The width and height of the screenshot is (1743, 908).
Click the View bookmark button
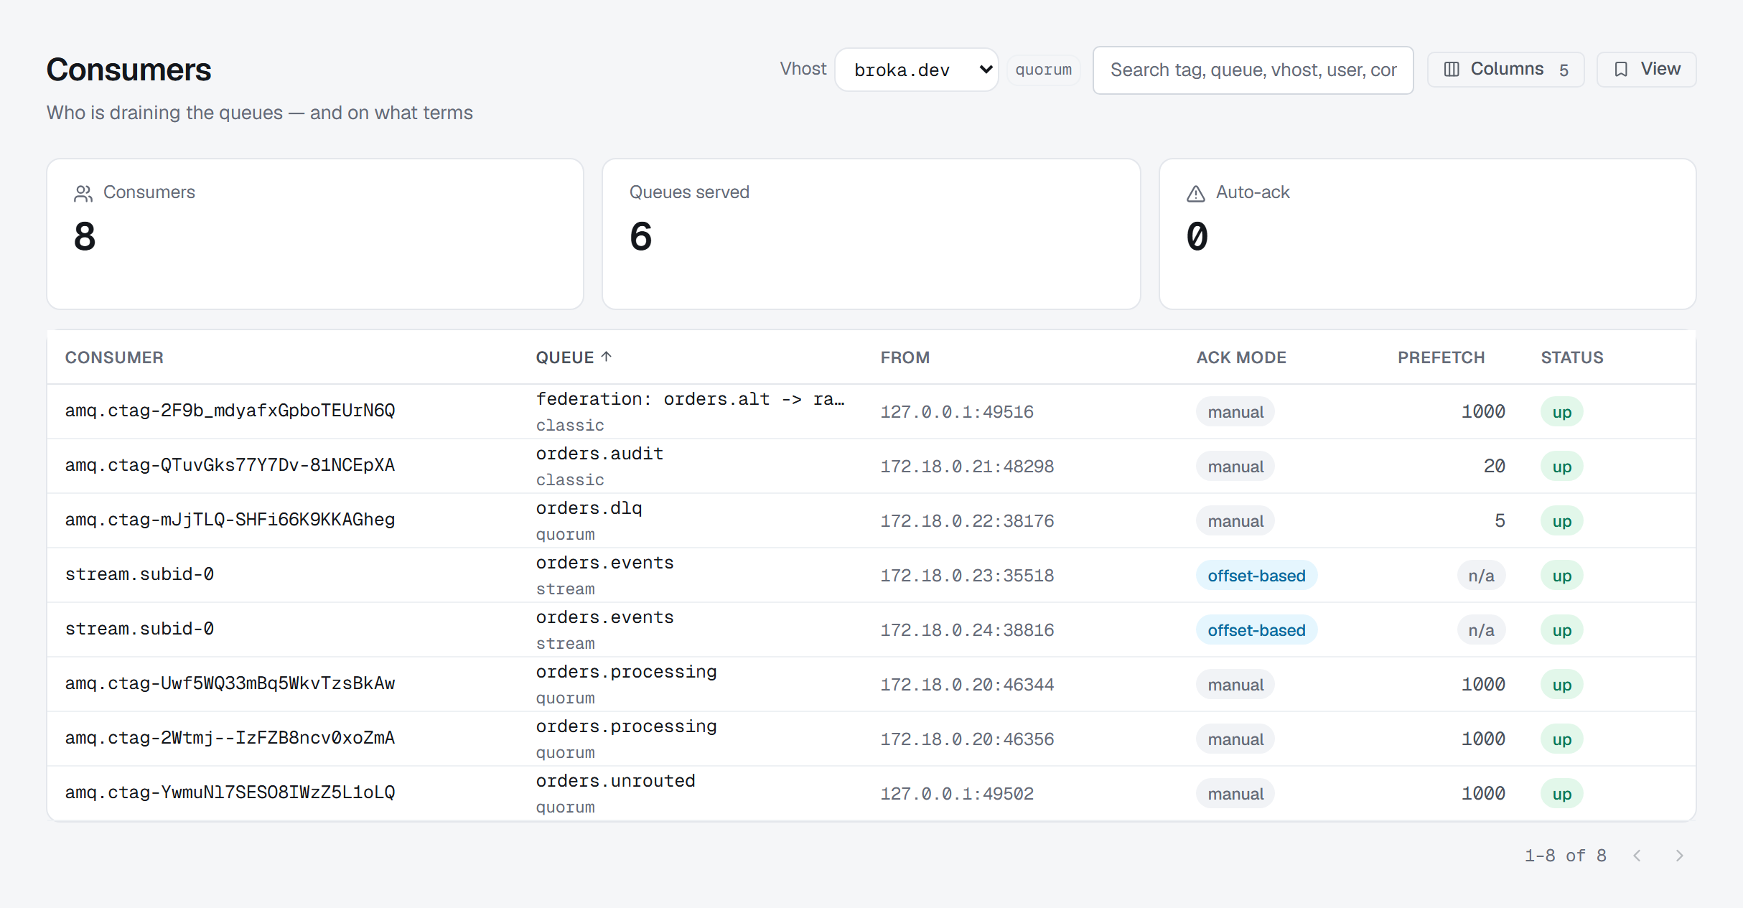point(1646,70)
